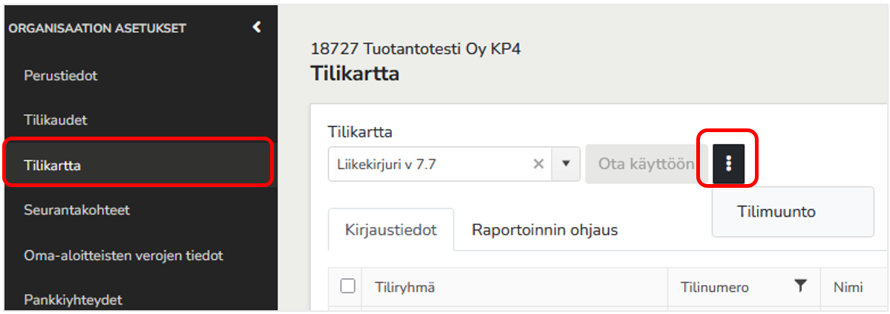Click inside the Tilikartta combo box field

point(429,164)
